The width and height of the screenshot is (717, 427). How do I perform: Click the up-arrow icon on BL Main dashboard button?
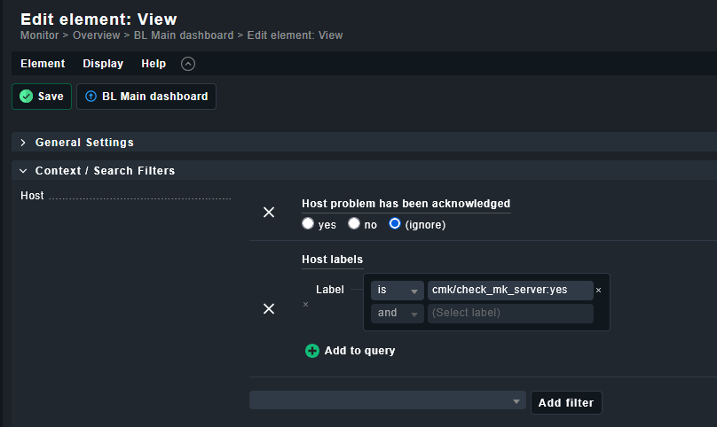point(91,97)
